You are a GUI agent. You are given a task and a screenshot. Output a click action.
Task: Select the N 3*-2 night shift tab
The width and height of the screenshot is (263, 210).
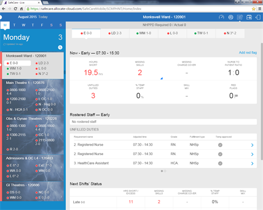(x=230, y=33)
